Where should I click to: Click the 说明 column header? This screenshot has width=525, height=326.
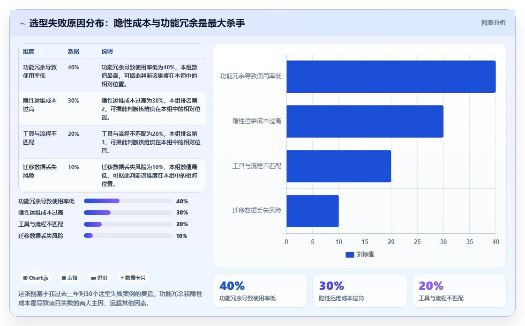coord(107,51)
